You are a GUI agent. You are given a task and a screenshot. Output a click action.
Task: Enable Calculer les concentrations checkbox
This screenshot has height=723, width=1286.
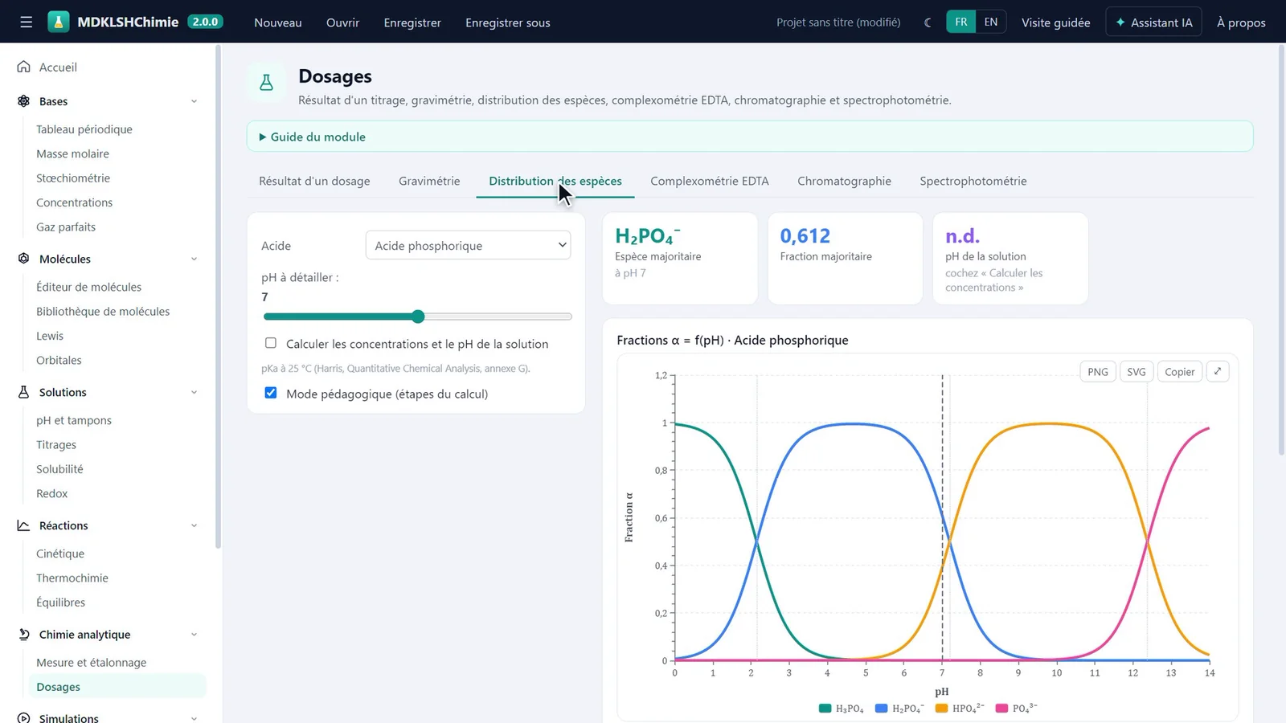pos(271,343)
